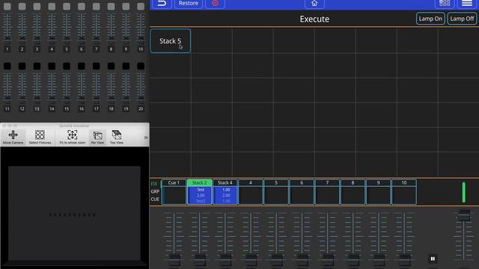Click the Lamp On button
The height and width of the screenshot is (269, 479).
coord(430,19)
